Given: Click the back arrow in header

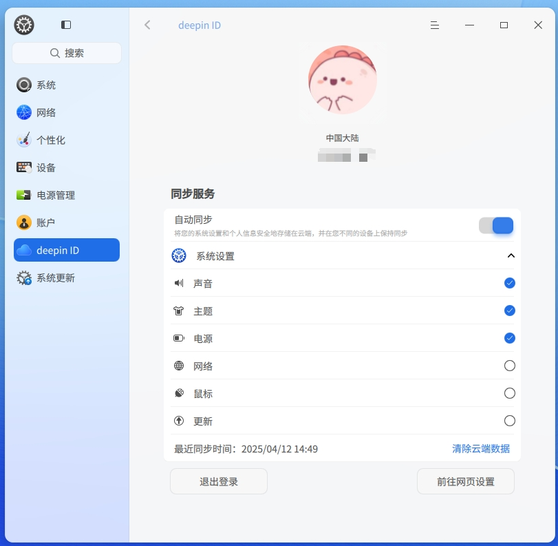Looking at the screenshot, I should pos(147,25).
